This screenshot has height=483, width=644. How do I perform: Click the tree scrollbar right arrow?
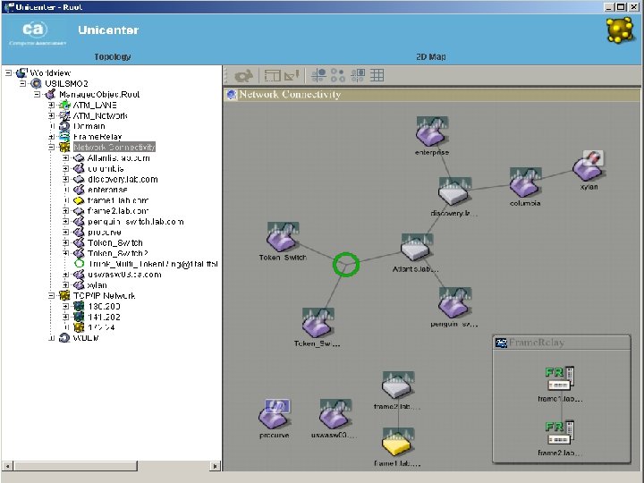216,466
